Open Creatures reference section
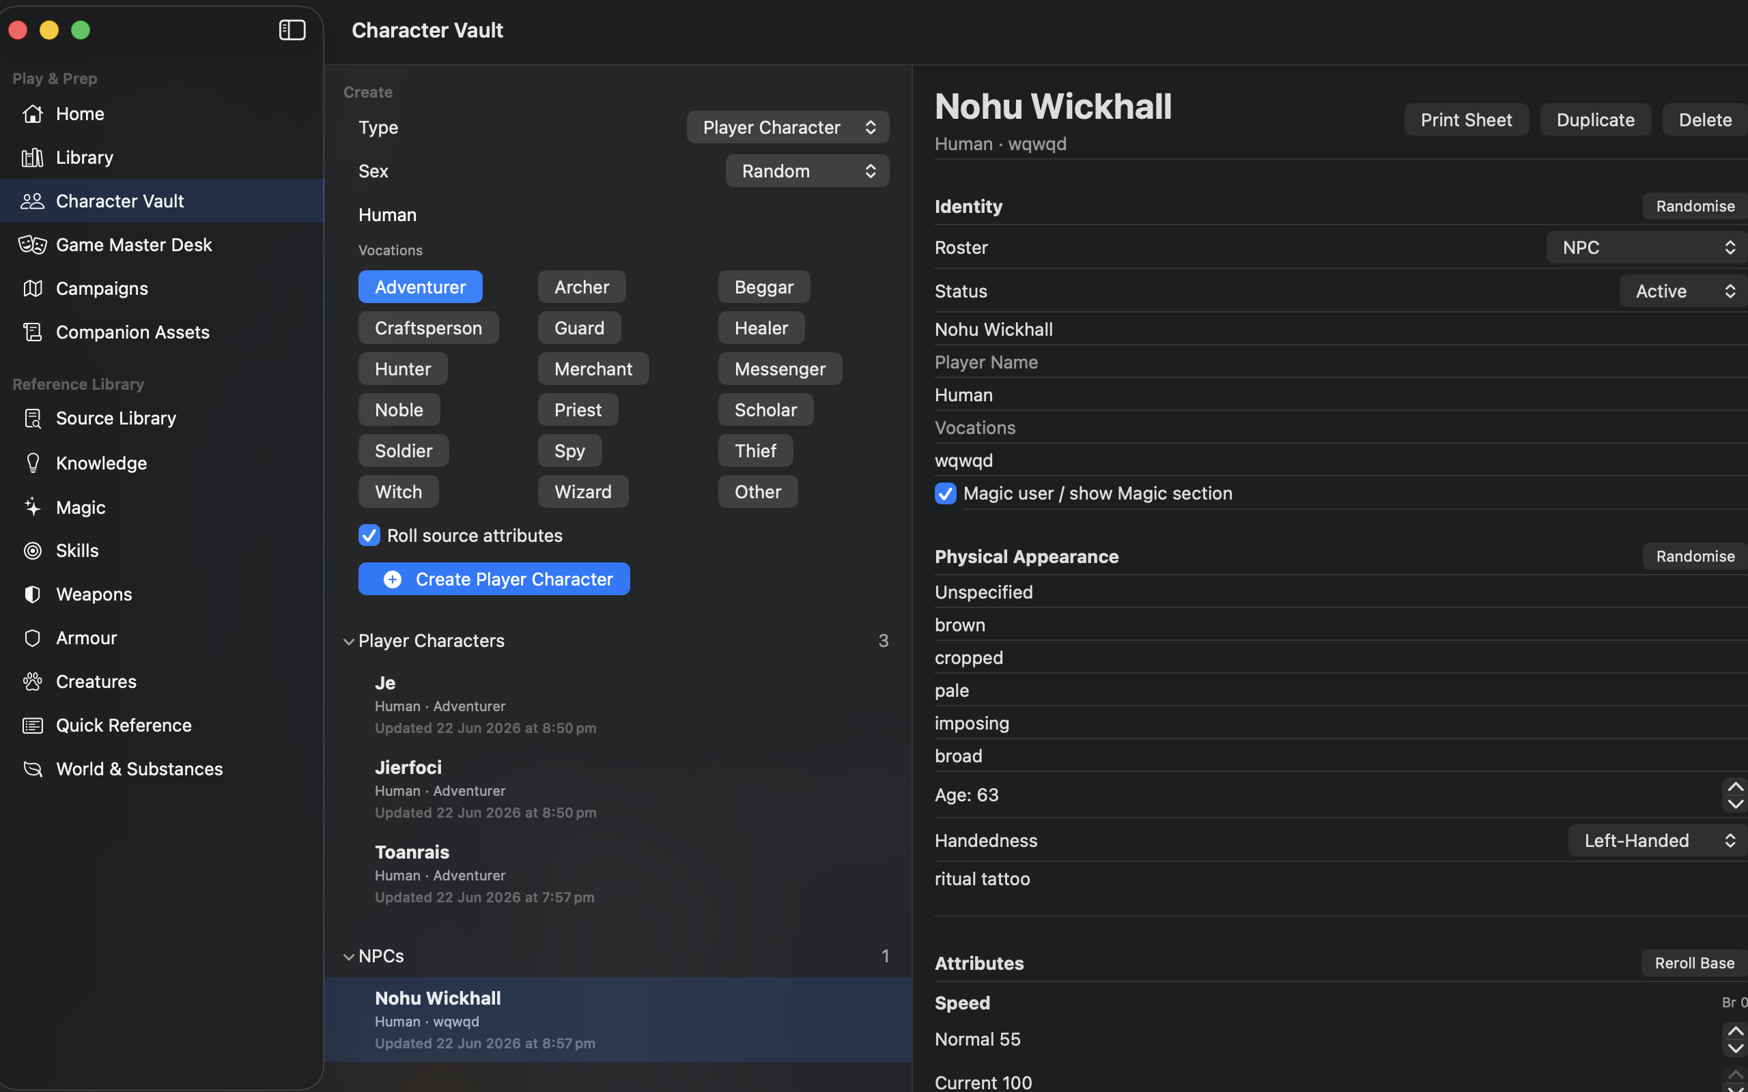The image size is (1748, 1092). (x=162, y=682)
